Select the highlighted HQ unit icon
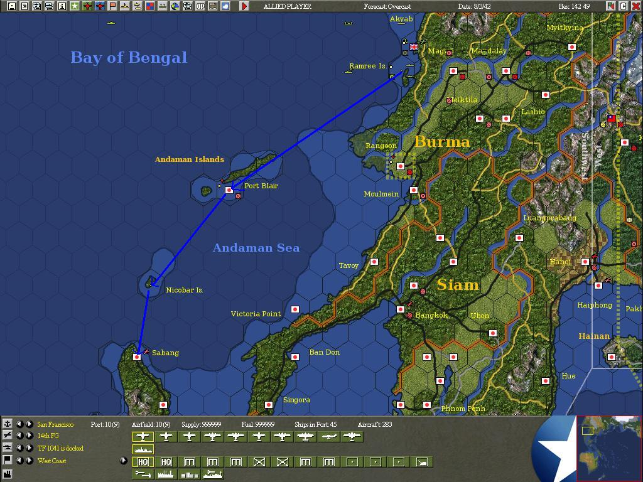Screen dimensions: 643x482 pos(143,462)
